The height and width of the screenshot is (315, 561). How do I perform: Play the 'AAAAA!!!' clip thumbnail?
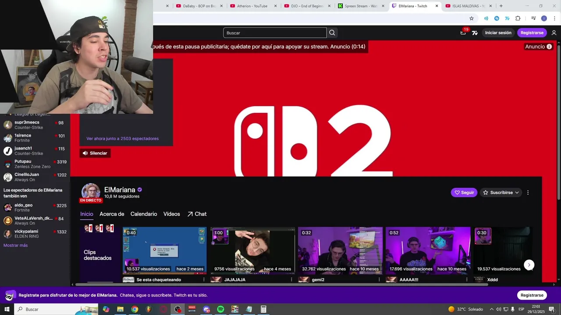[x=428, y=250]
